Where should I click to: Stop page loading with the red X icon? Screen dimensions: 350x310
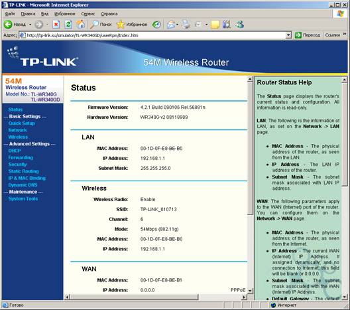[56, 25]
